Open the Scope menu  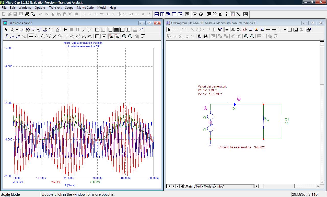(x=69, y=8)
